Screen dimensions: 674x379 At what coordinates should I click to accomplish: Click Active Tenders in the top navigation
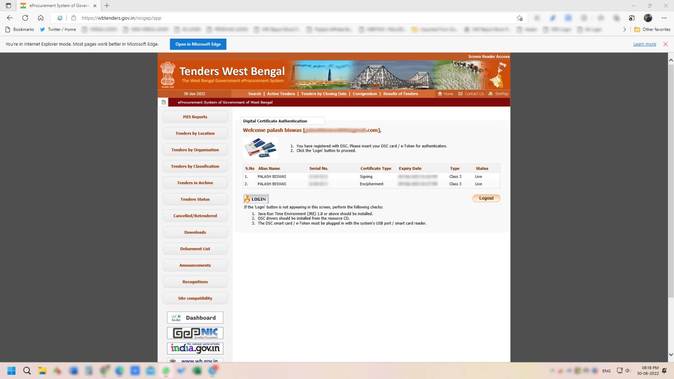point(281,94)
